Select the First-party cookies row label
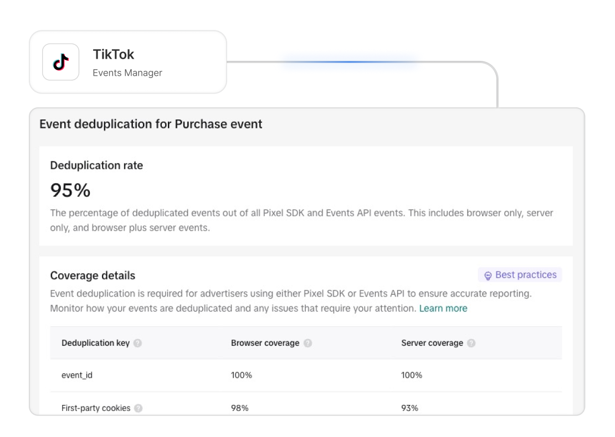Image resolution: width=615 pixels, height=437 pixels. tap(96, 408)
